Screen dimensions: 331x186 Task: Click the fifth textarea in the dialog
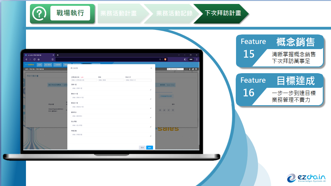pyautogui.click(x=111, y=126)
